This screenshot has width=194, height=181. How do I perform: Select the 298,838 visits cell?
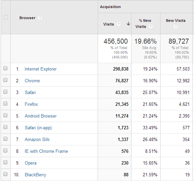point(121,69)
